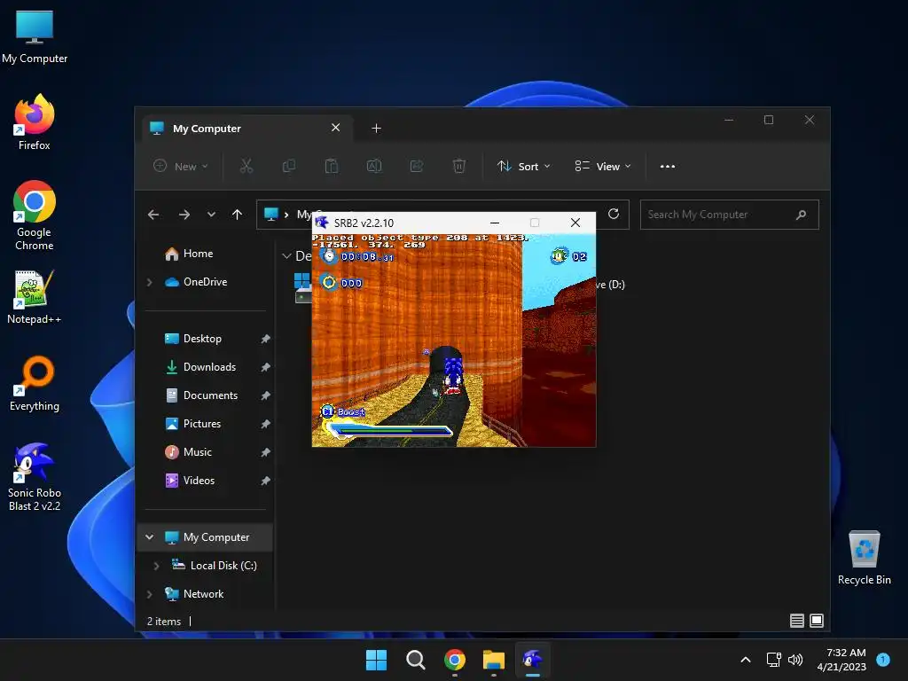Open Desktop in Quick access
Screen dimensions: 908x681
click(202, 339)
